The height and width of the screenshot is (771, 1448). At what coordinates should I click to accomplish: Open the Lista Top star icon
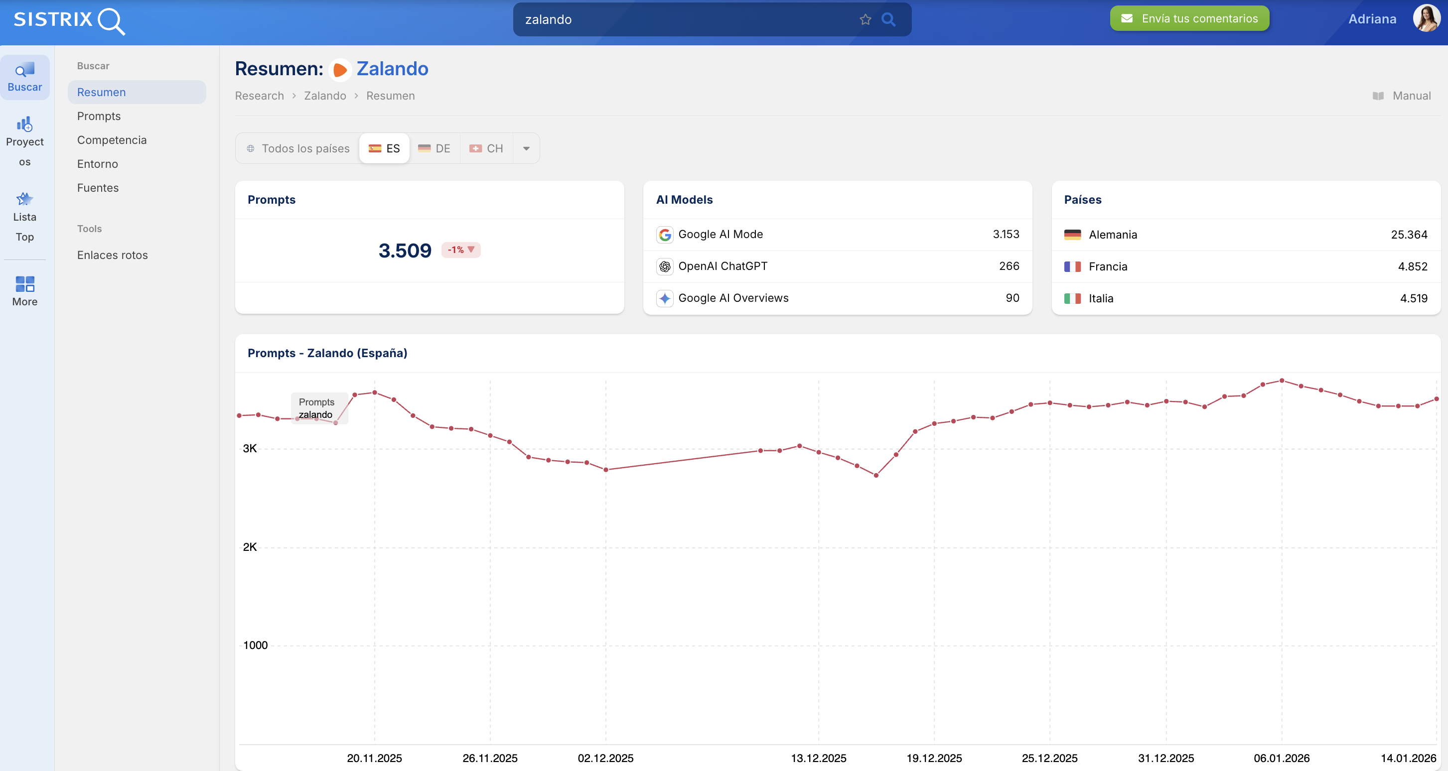tap(25, 199)
